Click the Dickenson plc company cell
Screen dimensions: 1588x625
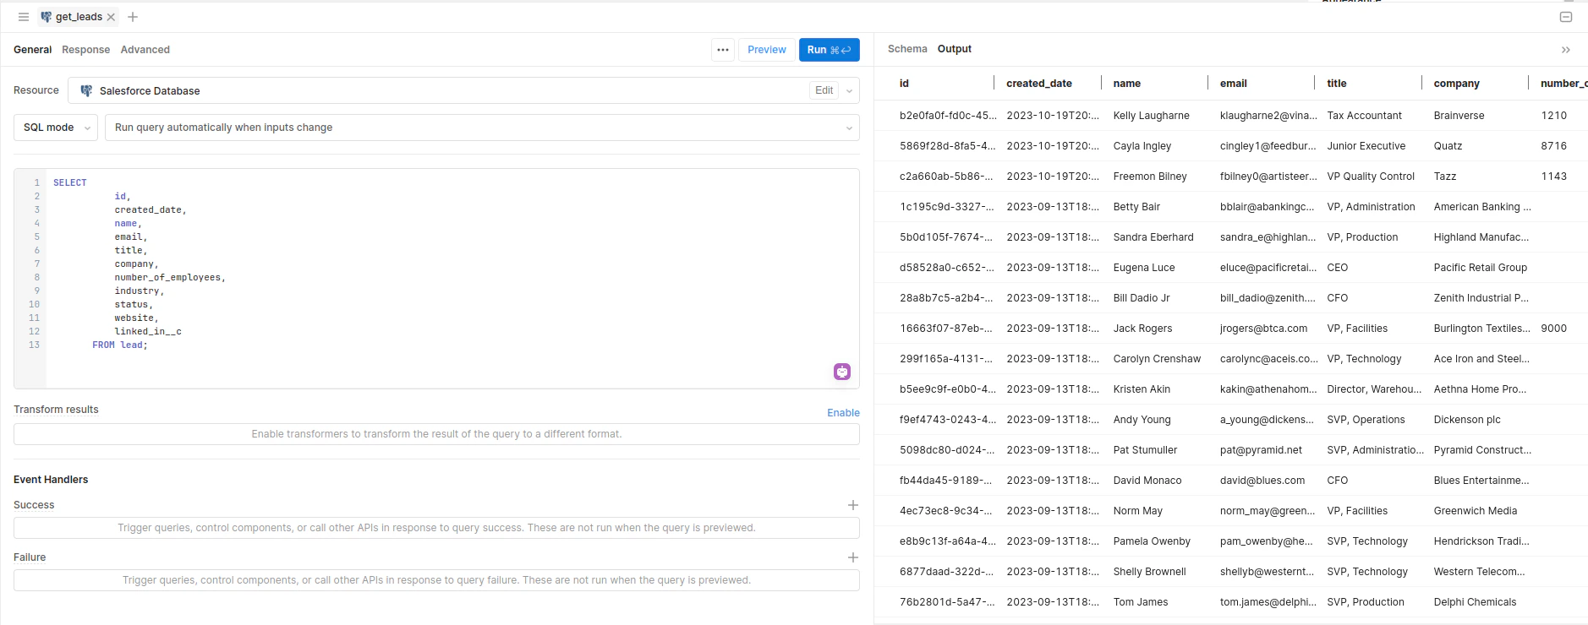coord(1467,420)
